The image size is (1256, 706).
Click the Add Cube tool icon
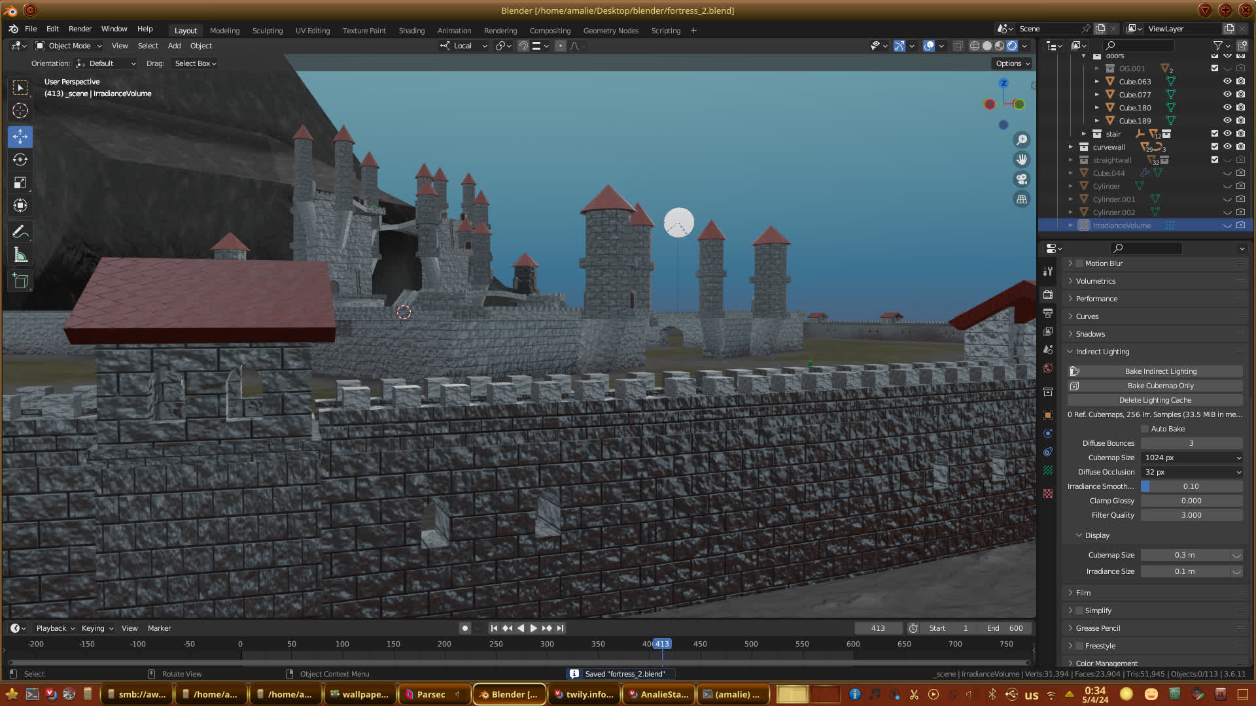20,282
